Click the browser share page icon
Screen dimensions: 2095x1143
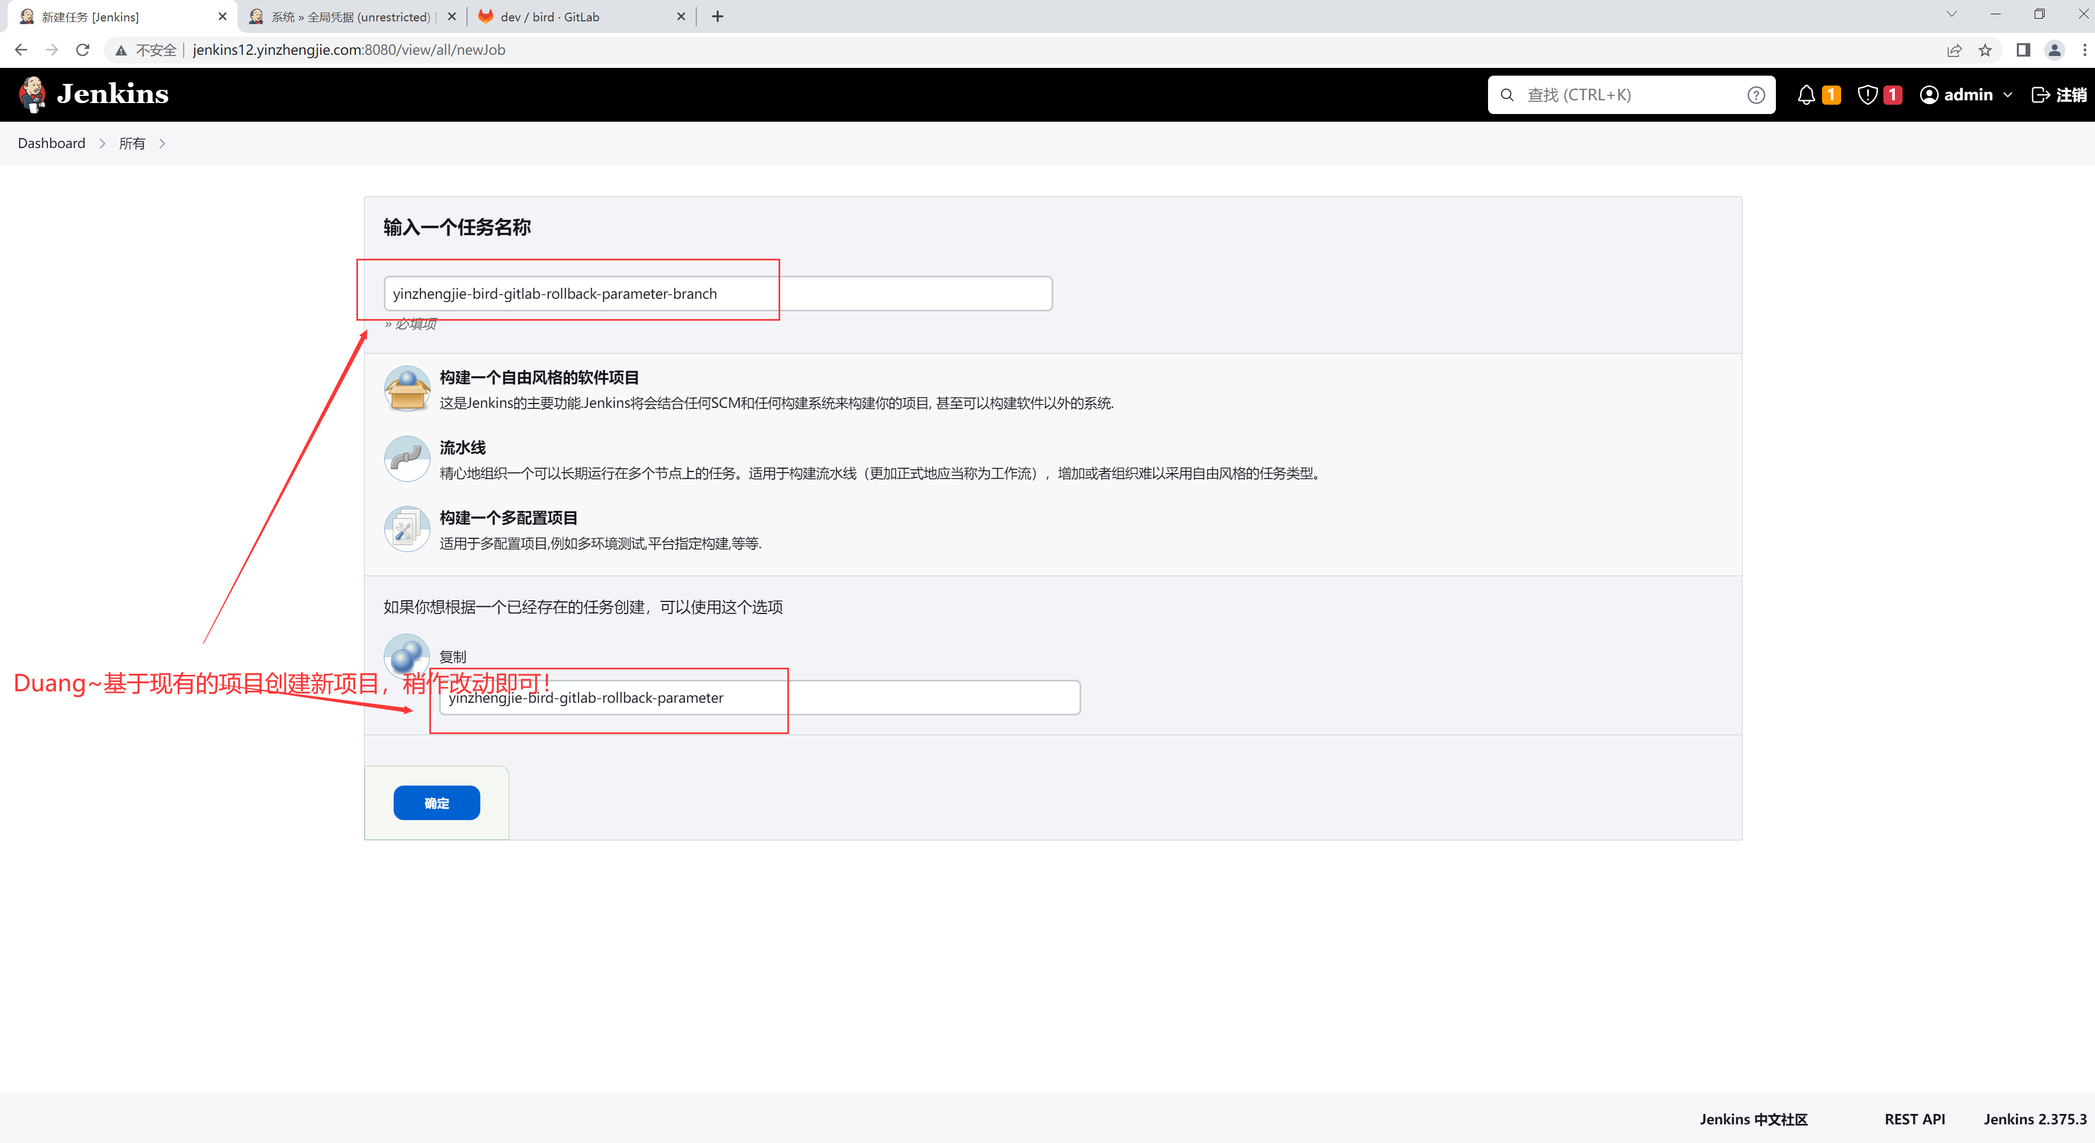point(1954,50)
